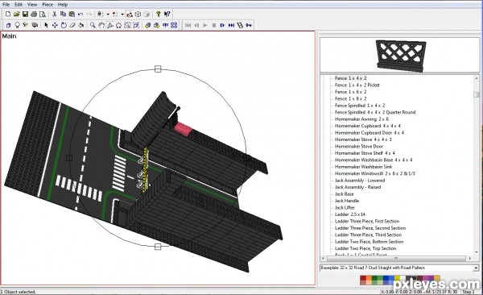Choose the Rotate piece tool

(64, 25)
